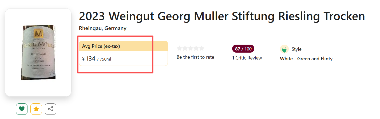Rate two stars using the second rating star

(185, 48)
